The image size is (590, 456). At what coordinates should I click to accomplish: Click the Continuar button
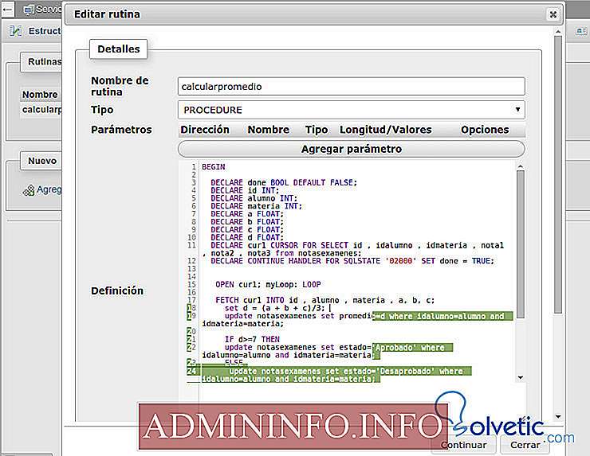point(463,445)
